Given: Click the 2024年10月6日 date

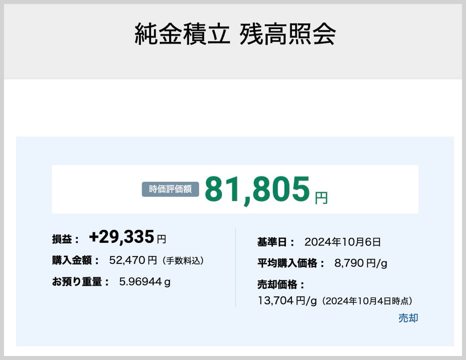Looking at the screenshot, I should [342, 242].
